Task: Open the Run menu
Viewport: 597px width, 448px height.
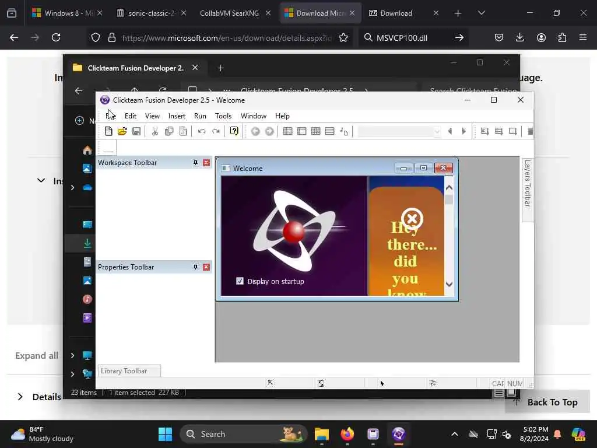Action: coord(200,116)
